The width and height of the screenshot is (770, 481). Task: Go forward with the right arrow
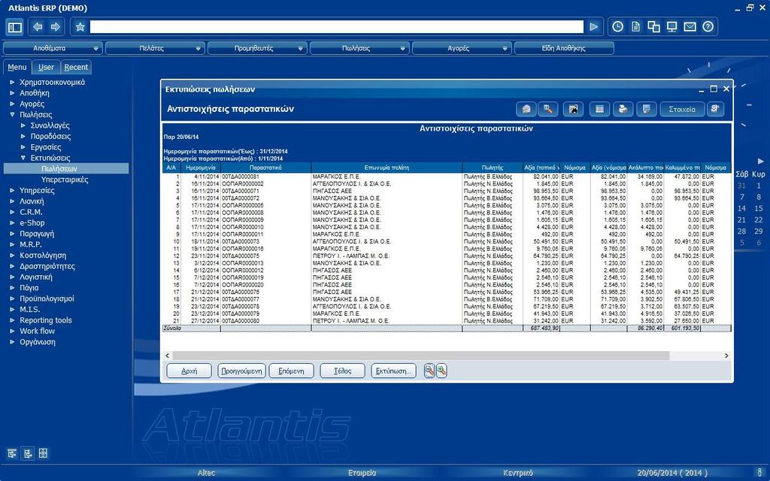(56, 27)
